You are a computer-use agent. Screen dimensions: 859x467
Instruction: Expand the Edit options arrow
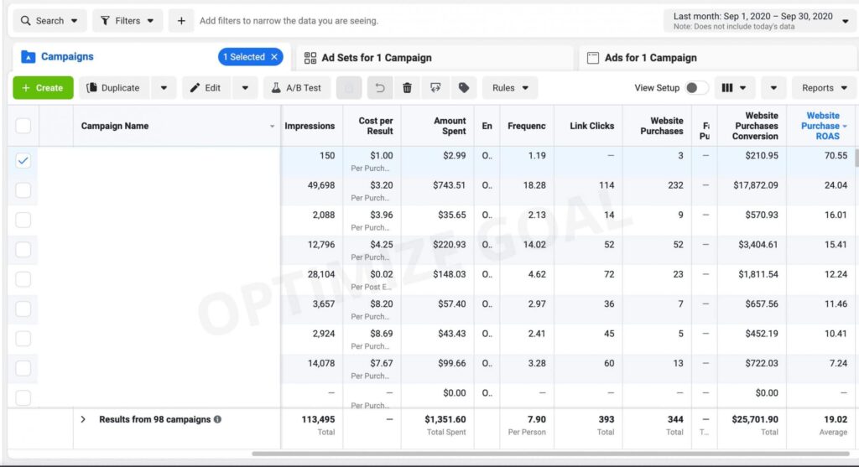click(x=245, y=87)
